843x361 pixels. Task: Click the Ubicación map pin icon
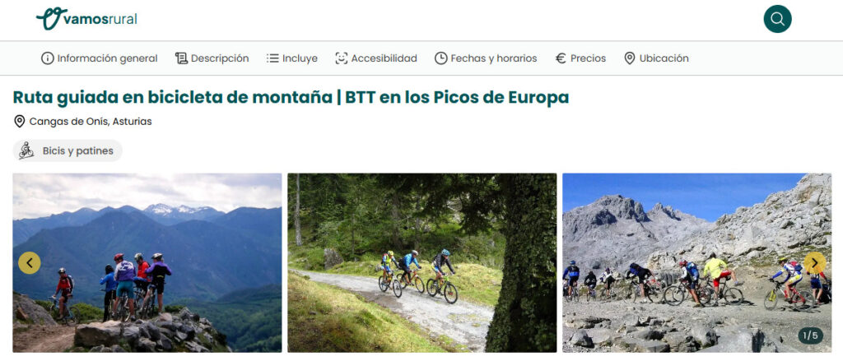[630, 58]
